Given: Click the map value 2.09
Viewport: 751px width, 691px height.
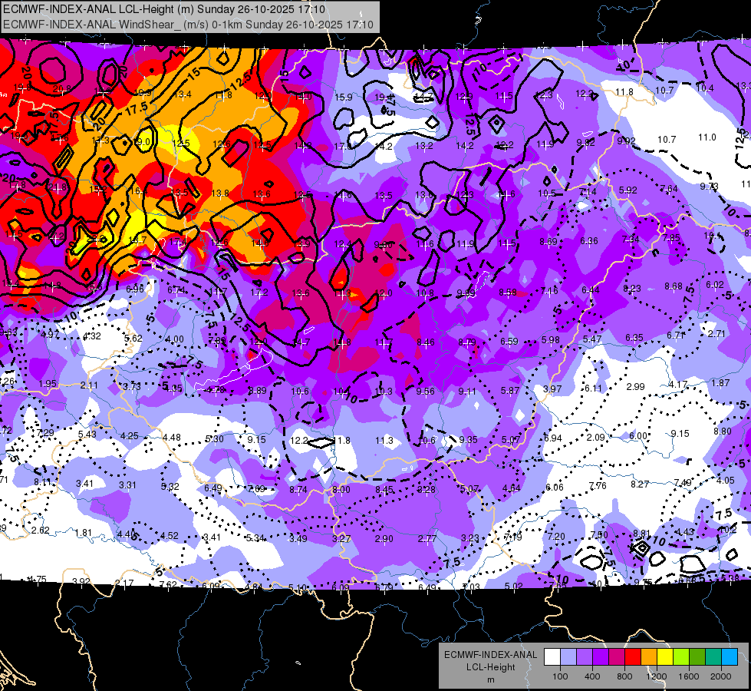Looking at the screenshot, I should tap(596, 438).
